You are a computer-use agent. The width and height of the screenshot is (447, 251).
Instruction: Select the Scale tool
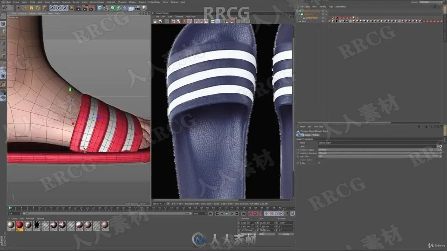click(31, 8)
